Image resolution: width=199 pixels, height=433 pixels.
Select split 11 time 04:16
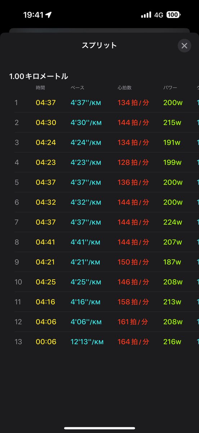click(46, 302)
